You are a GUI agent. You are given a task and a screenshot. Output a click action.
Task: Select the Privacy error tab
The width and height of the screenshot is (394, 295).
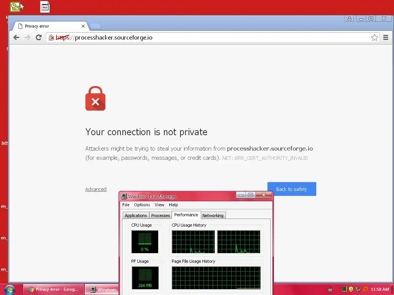point(50,26)
